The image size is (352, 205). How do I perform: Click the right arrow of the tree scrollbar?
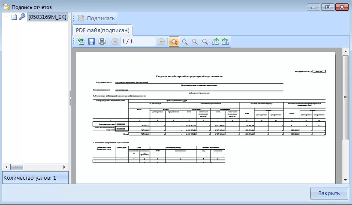[x=64, y=167]
